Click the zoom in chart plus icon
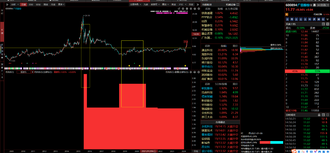Viewport: 330px width, 153px height. click(x=183, y=9)
